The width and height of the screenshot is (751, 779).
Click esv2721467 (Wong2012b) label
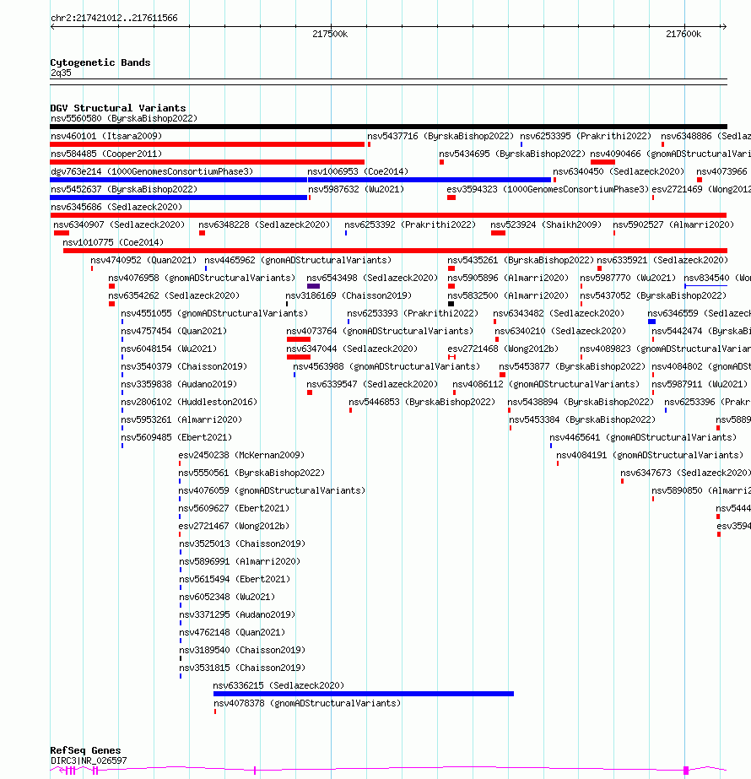(x=234, y=526)
